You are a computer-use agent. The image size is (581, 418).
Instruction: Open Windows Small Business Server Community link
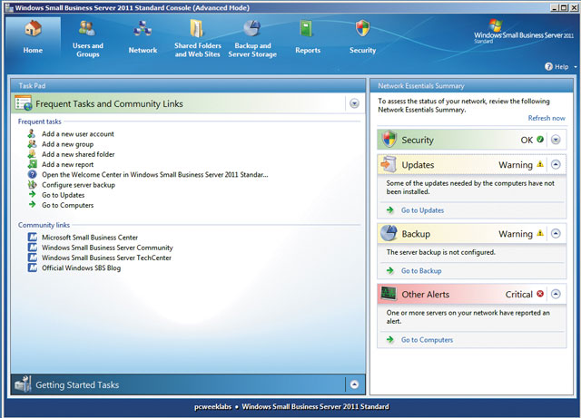tap(107, 248)
